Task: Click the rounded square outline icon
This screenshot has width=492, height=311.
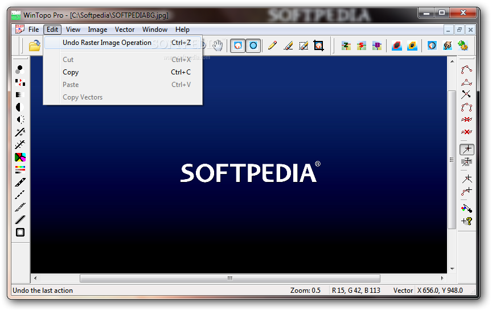Action: 20,233
